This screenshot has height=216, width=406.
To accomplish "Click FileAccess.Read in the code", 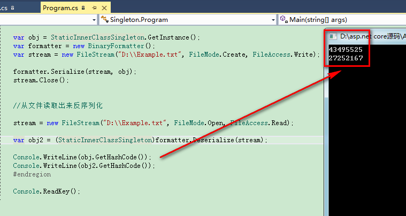I will tap(258, 123).
